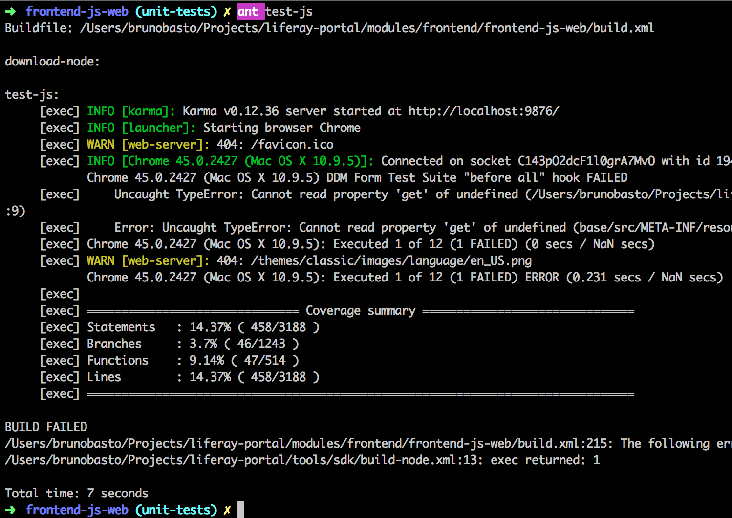Screen dimensions: 732x518
Task: Click the 404 /favicon.ico warning line
Action: (x=210, y=145)
